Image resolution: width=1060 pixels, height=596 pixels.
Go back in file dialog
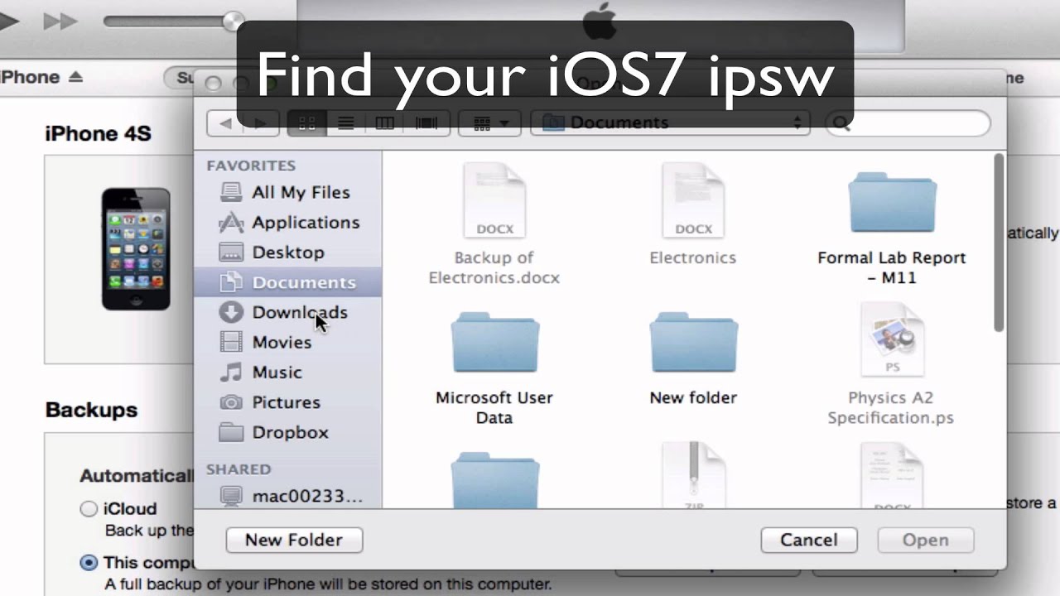pyautogui.click(x=225, y=123)
